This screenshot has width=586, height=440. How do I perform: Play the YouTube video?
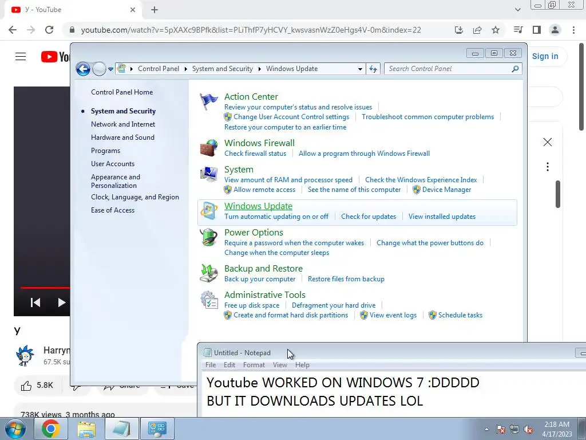62,302
